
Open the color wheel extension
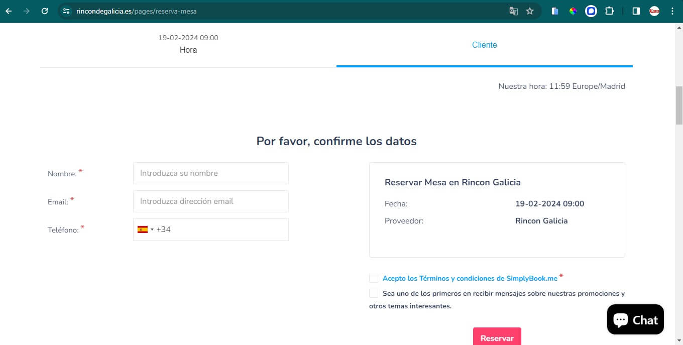[573, 11]
